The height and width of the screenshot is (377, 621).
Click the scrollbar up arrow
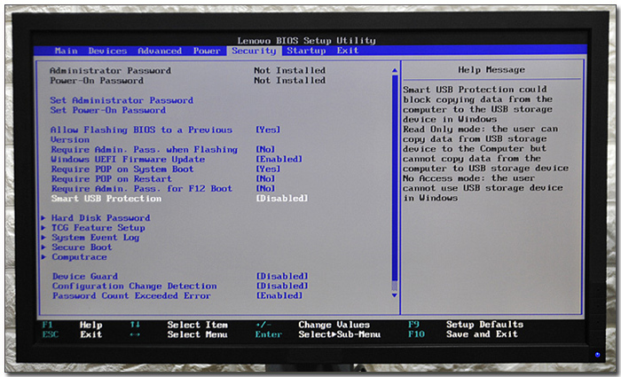tap(395, 70)
